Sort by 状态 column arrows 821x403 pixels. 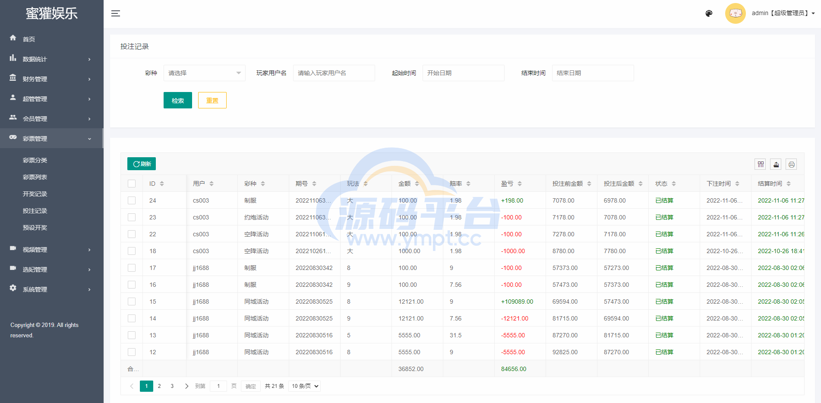click(674, 184)
